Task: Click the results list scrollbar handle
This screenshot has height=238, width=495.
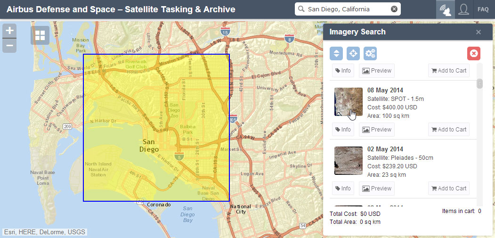Action: [x=479, y=84]
